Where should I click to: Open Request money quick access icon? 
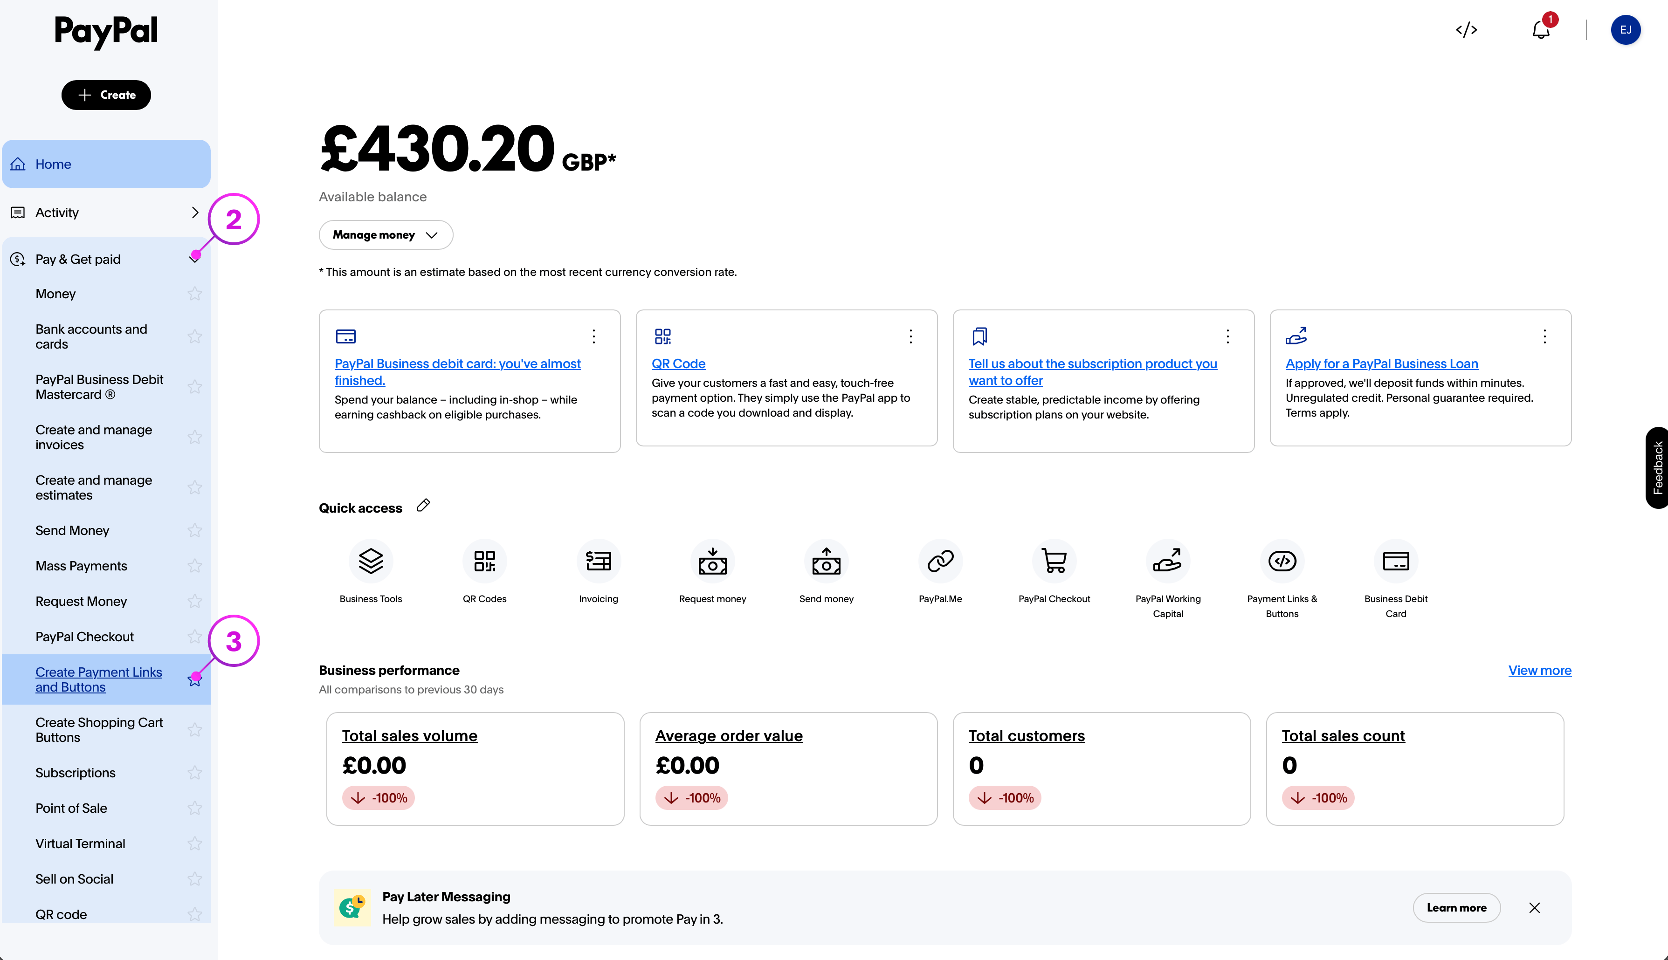point(712,561)
